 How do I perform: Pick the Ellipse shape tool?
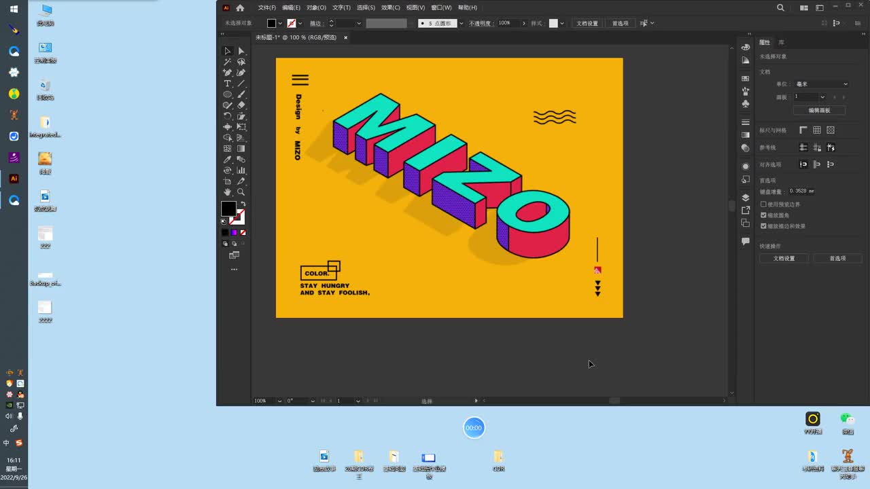click(x=228, y=94)
